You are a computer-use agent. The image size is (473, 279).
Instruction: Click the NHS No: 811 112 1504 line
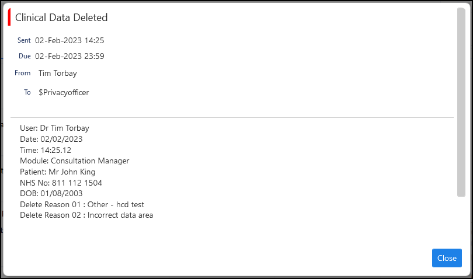pos(61,183)
